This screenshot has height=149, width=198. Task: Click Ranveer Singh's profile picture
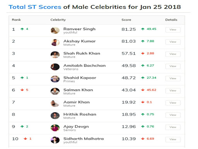(55, 30)
